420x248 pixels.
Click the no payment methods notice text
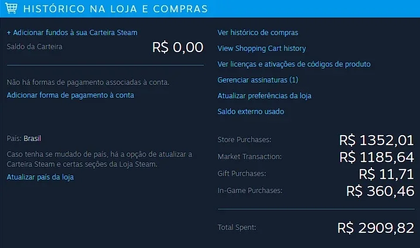pyautogui.click(x=88, y=82)
